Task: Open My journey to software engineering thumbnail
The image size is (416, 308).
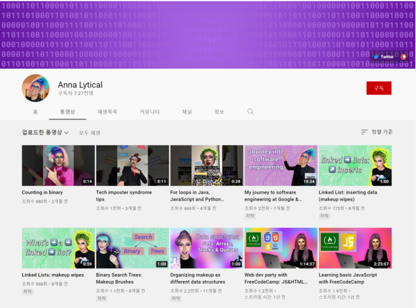Action: [281, 165]
